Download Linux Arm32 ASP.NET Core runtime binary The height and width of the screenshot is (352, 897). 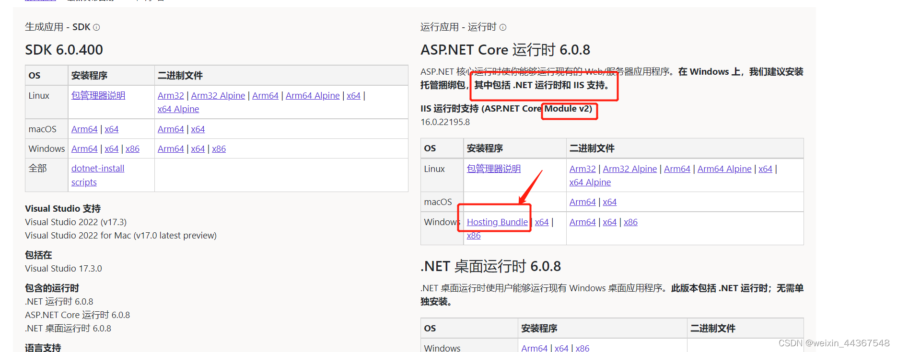[582, 169]
